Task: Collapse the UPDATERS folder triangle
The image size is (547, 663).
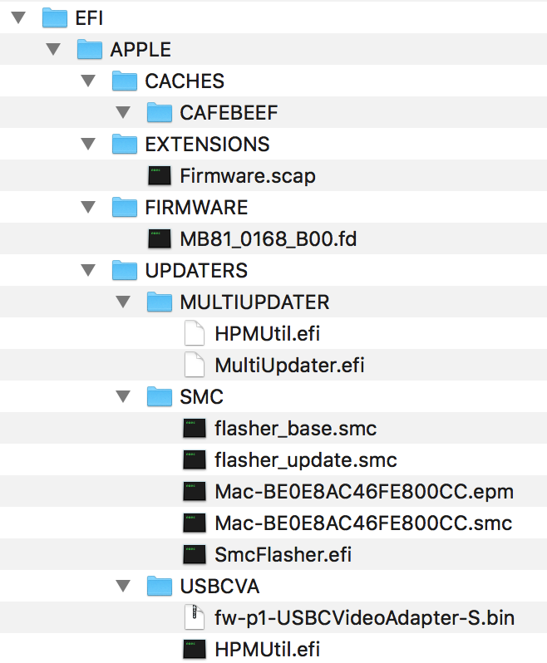Action: click(x=89, y=271)
